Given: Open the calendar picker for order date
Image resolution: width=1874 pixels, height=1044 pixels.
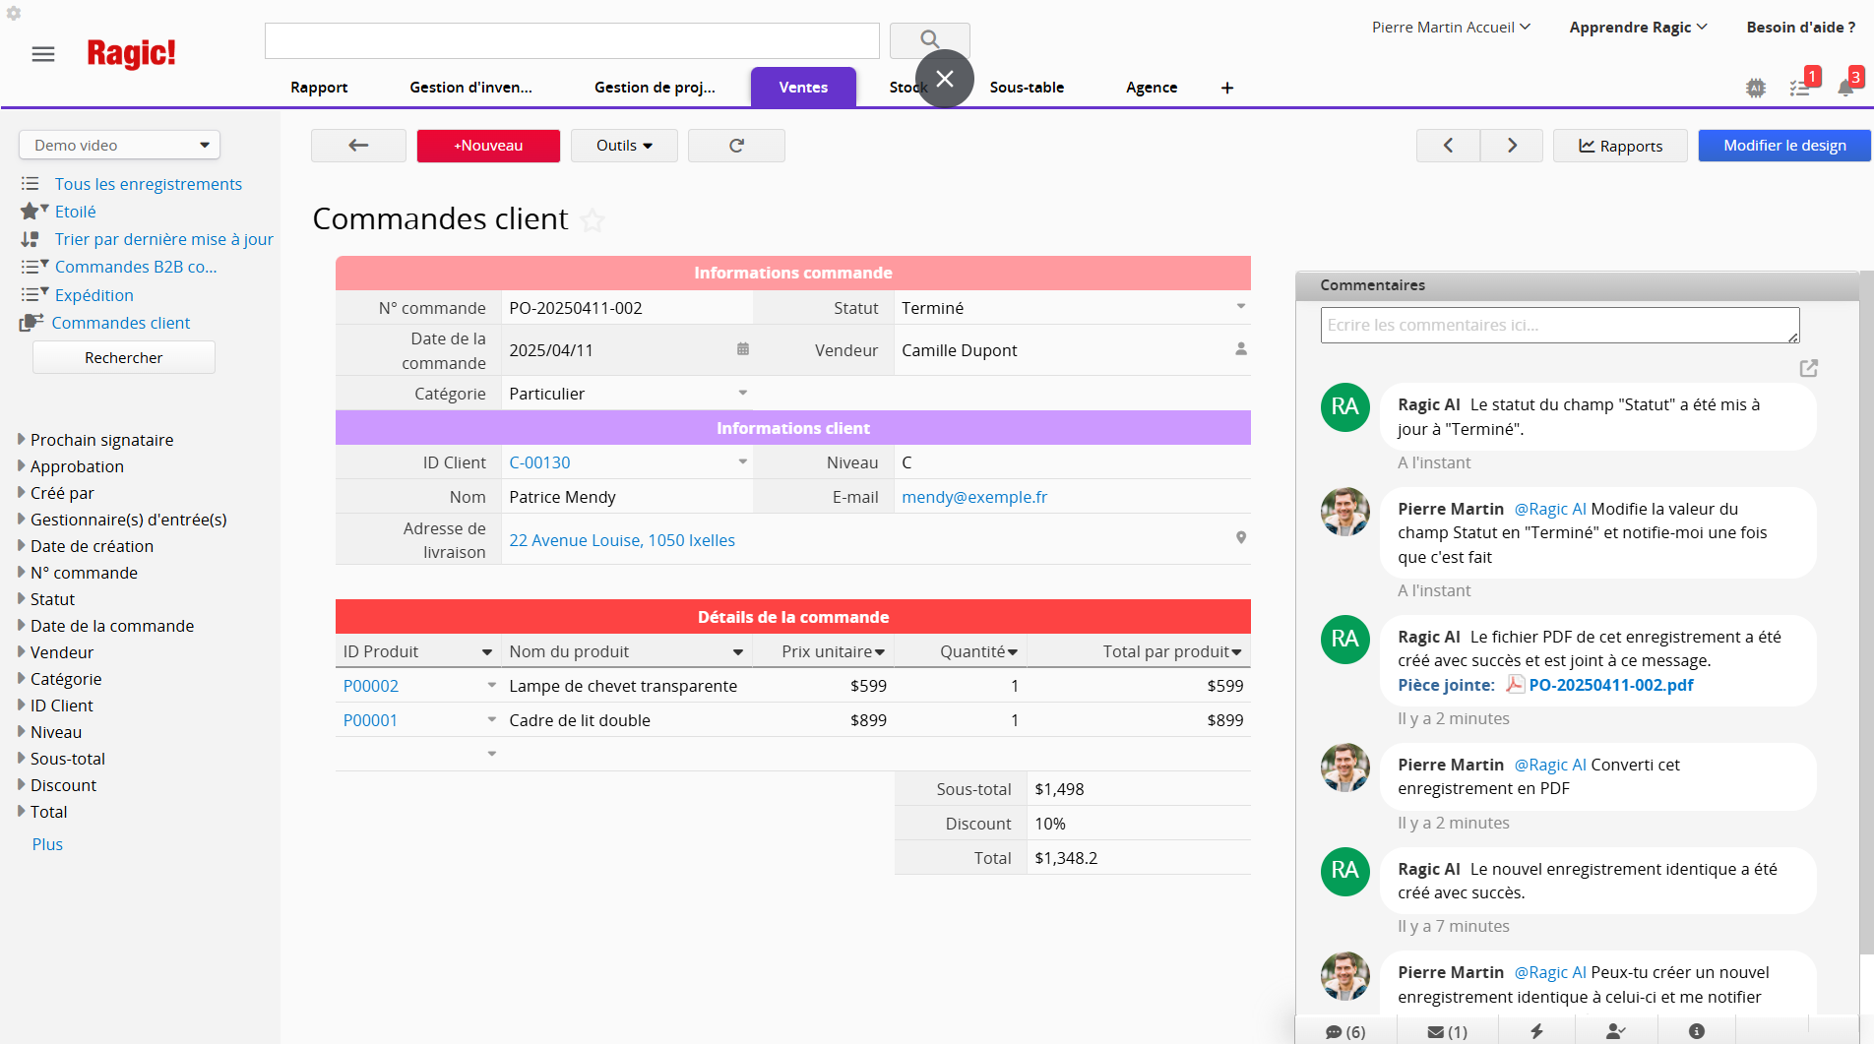Looking at the screenshot, I should [x=743, y=349].
